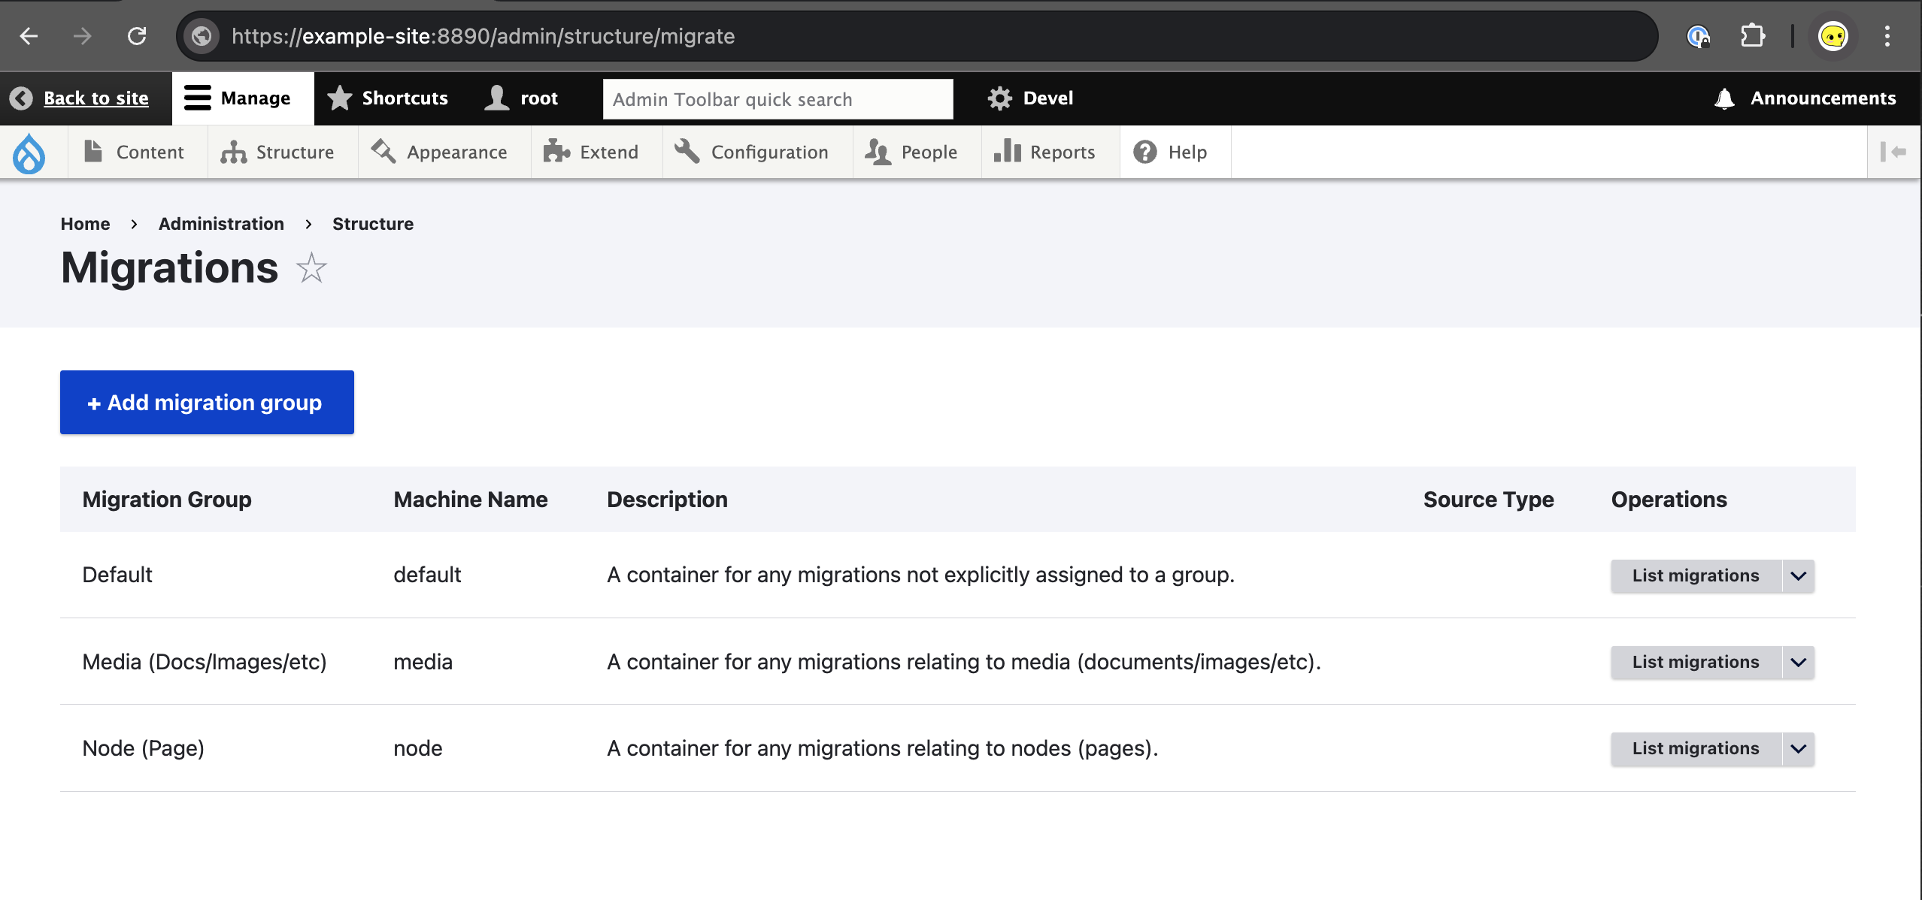The height and width of the screenshot is (900, 1922).
Task: Focus the Admin Toolbar quick search field
Action: click(778, 99)
